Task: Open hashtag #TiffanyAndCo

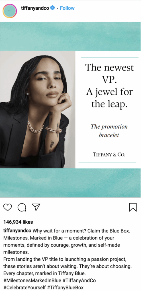Action: tap(71, 280)
